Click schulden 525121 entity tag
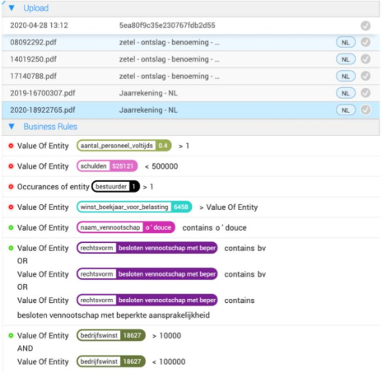 [107, 166]
